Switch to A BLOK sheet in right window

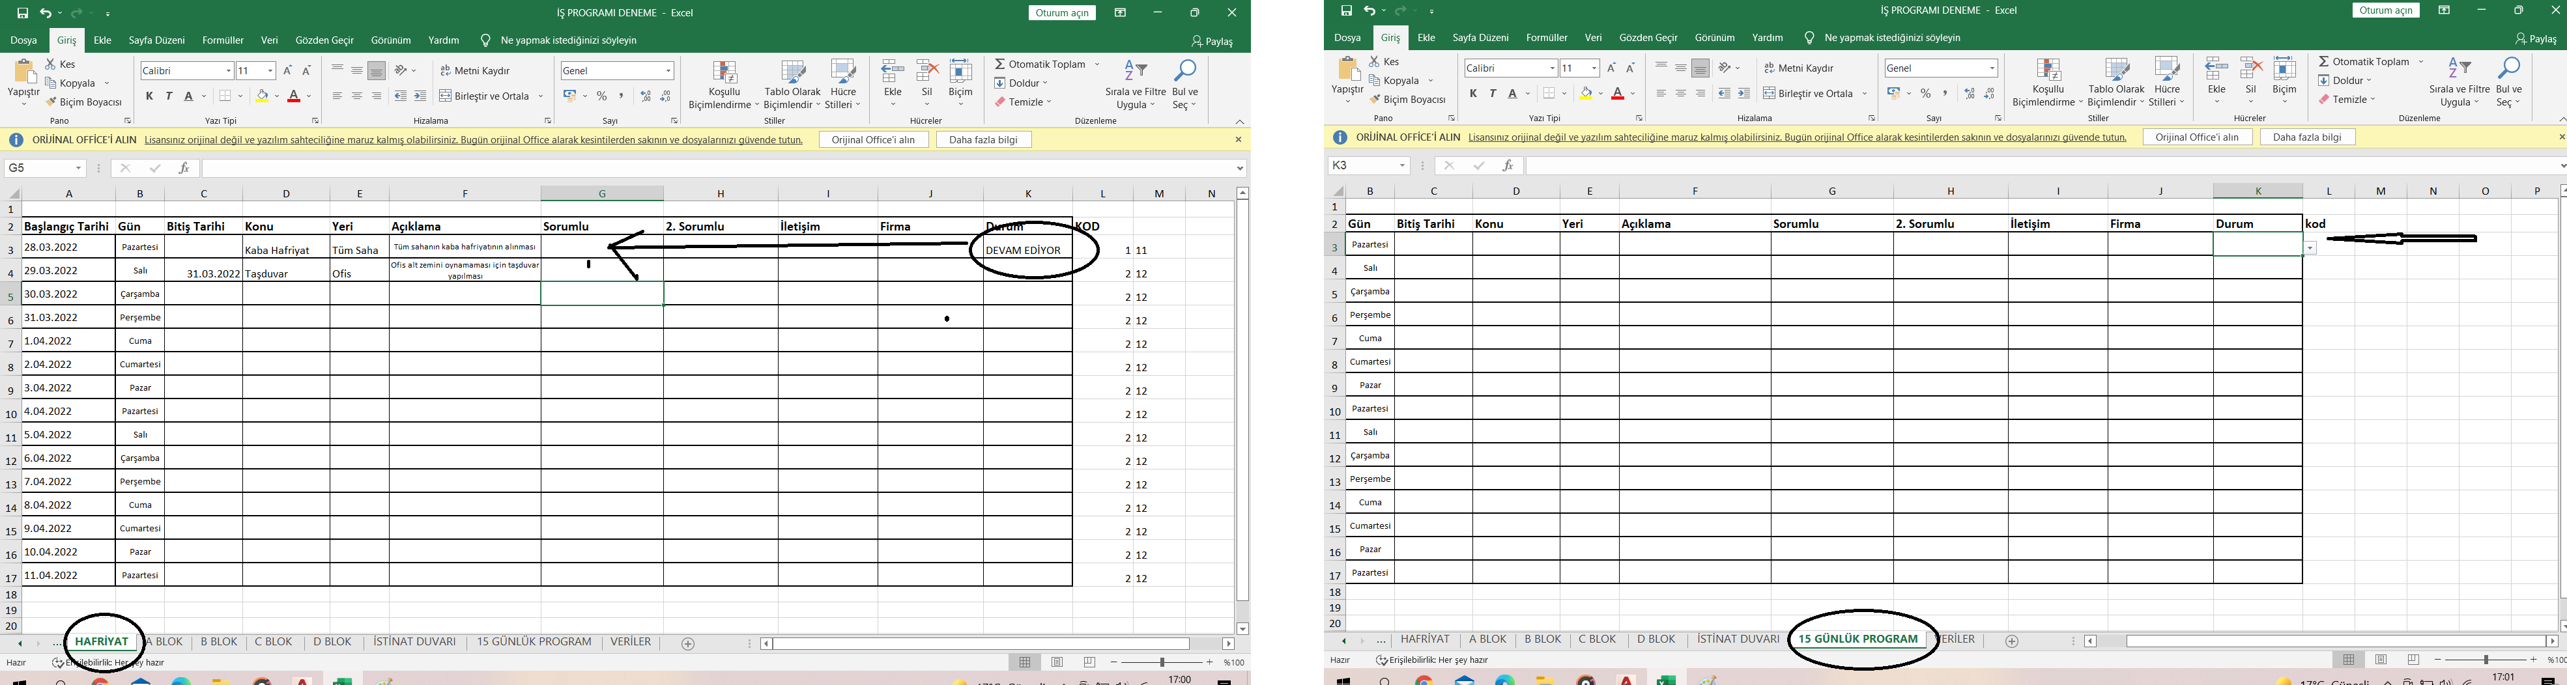1488,639
